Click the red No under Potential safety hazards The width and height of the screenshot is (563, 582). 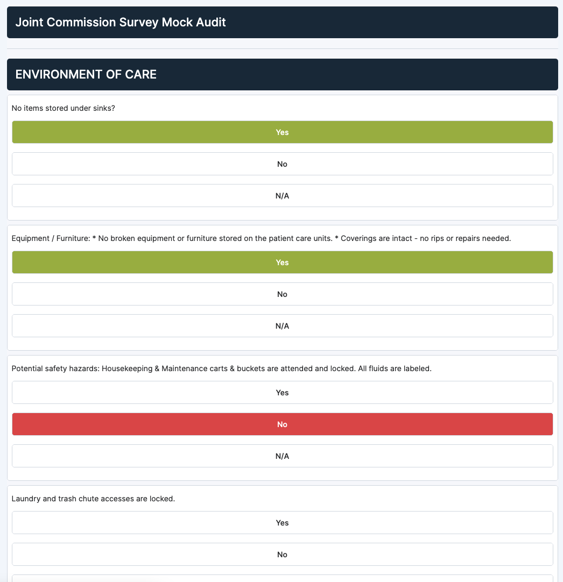(x=282, y=424)
